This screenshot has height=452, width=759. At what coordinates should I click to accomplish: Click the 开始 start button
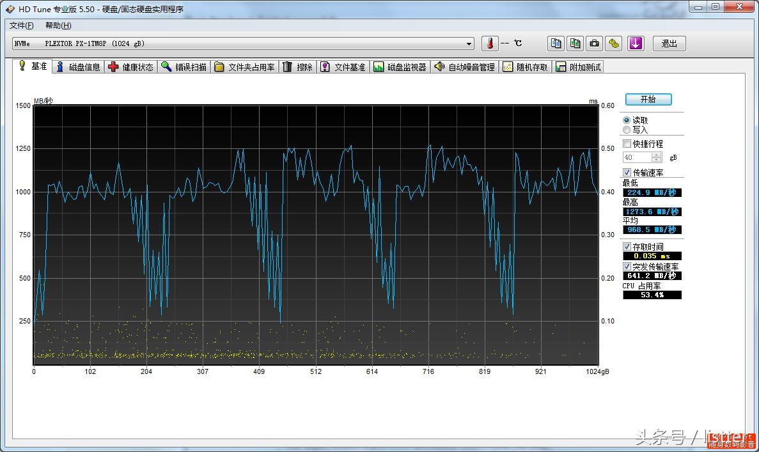tap(648, 99)
